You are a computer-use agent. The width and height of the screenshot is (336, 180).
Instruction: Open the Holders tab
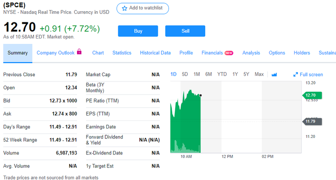pos(302,53)
